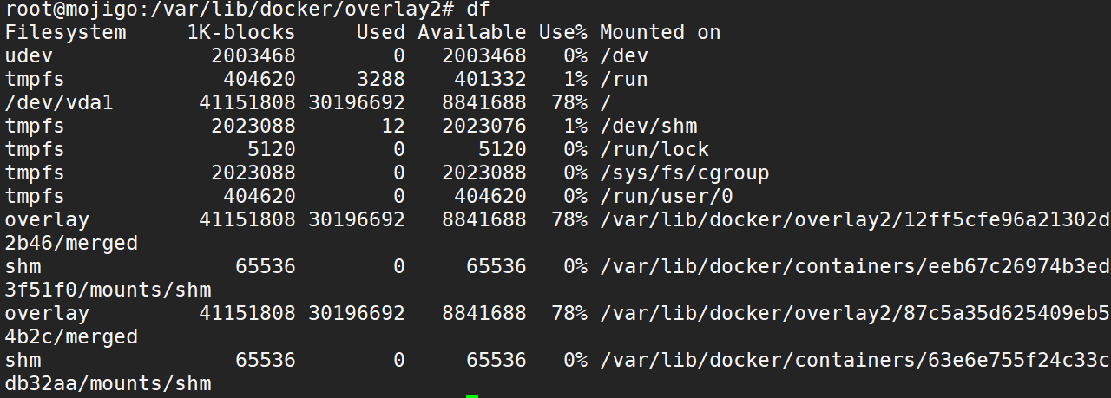Select the '/sys/fs/cgroup' mount point
Screen dimensions: 1111x398
[685, 173]
